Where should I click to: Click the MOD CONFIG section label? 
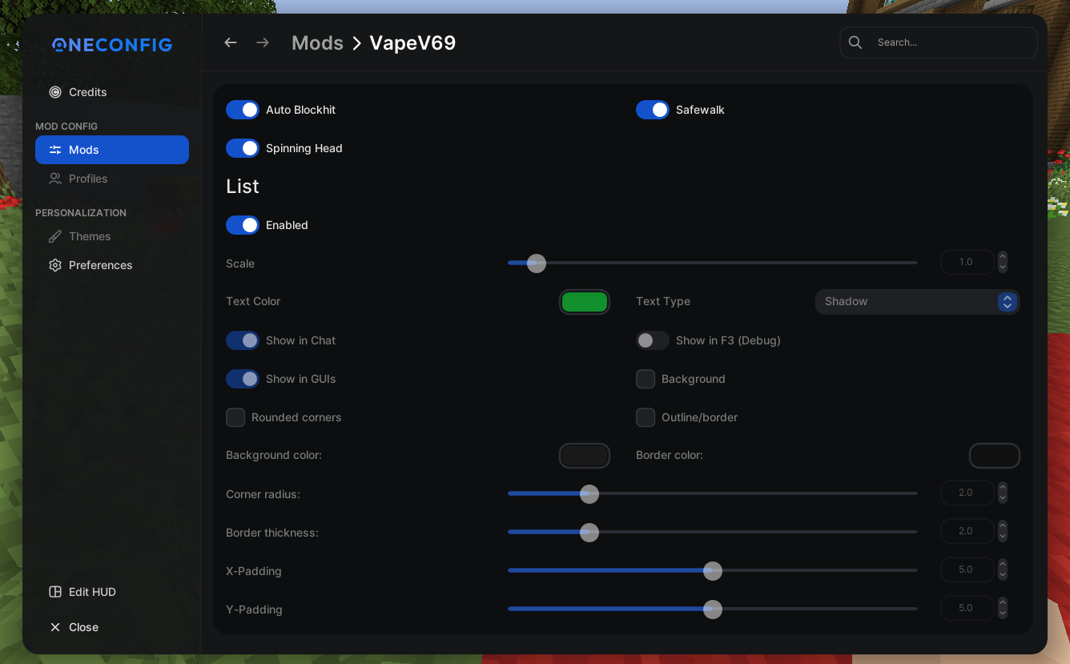point(66,127)
